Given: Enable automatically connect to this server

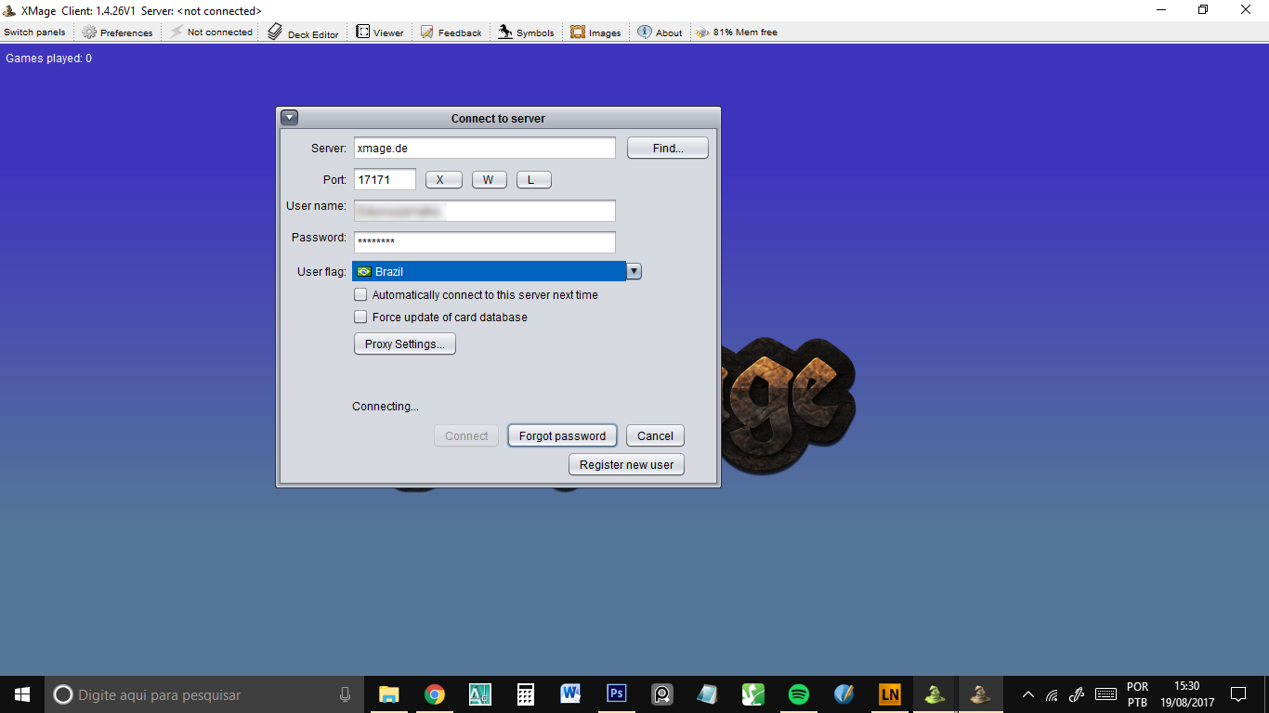Looking at the screenshot, I should [x=360, y=295].
